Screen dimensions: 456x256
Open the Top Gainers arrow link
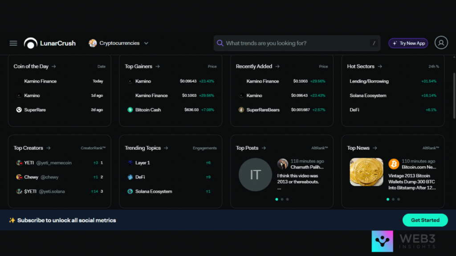pyautogui.click(x=158, y=67)
